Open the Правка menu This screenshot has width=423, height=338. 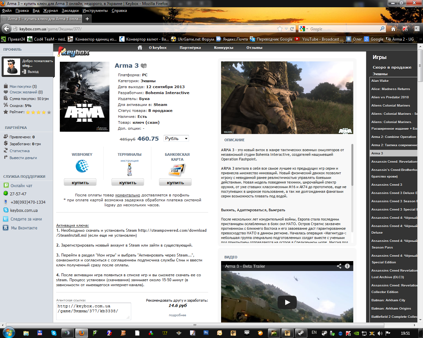pyautogui.click(x=22, y=11)
